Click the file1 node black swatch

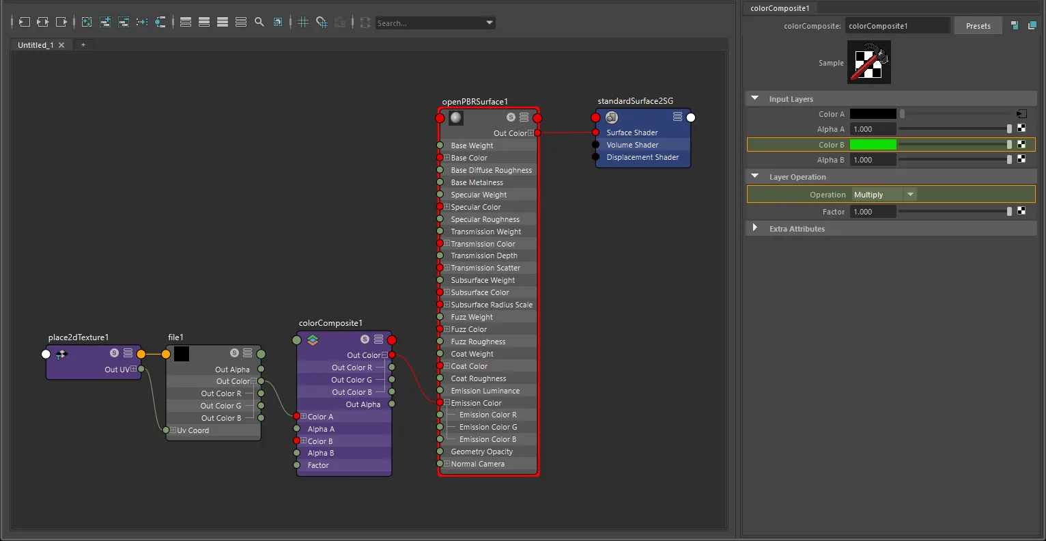coord(182,354)
